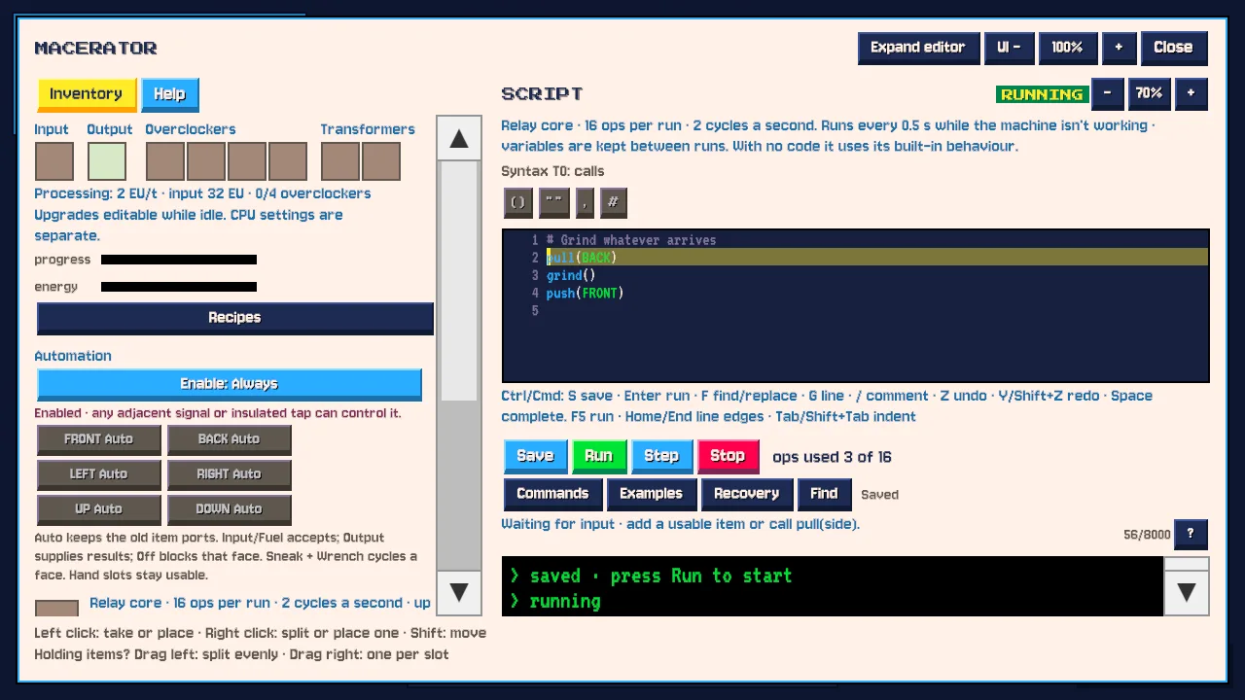Step through the script once
The height and width of the screenshot is (700, 1245).
pos(661,456)
